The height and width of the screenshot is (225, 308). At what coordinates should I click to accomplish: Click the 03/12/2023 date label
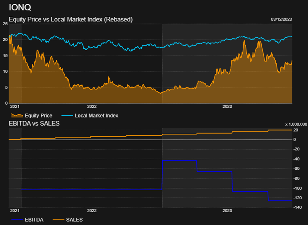coord(281,20)
